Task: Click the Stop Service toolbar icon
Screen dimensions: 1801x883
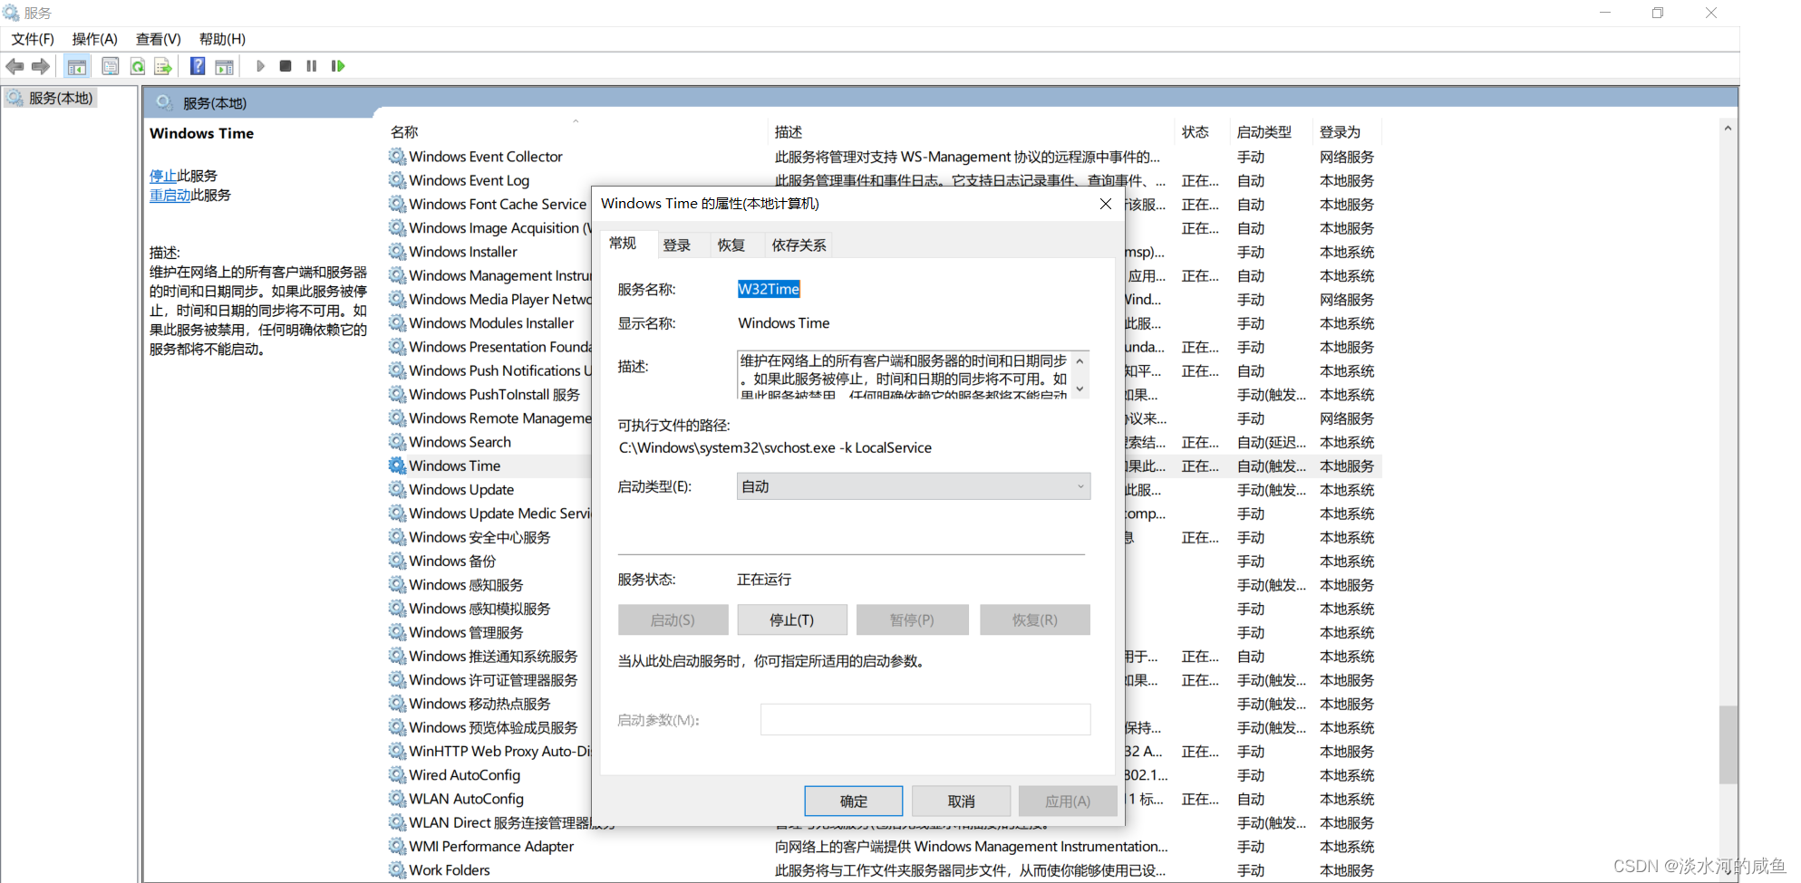Action: click(x=286, y=66)
